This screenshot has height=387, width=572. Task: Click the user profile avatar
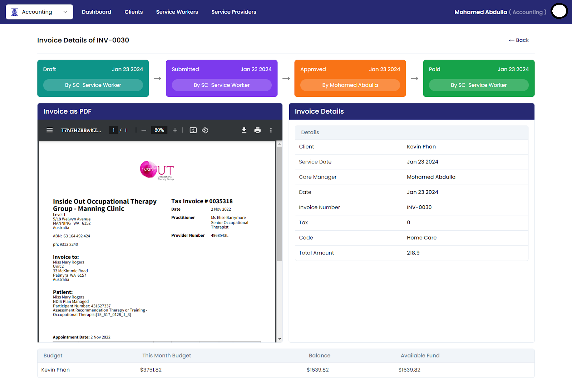pos(559,11)
